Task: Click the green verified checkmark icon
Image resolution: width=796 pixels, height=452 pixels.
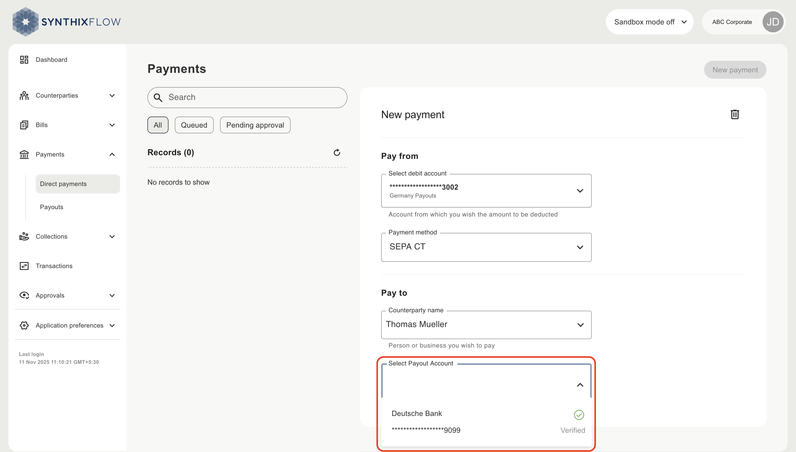Action: click(x=579, y=415)
